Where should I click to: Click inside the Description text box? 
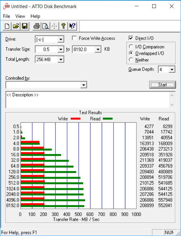(88, 100)
